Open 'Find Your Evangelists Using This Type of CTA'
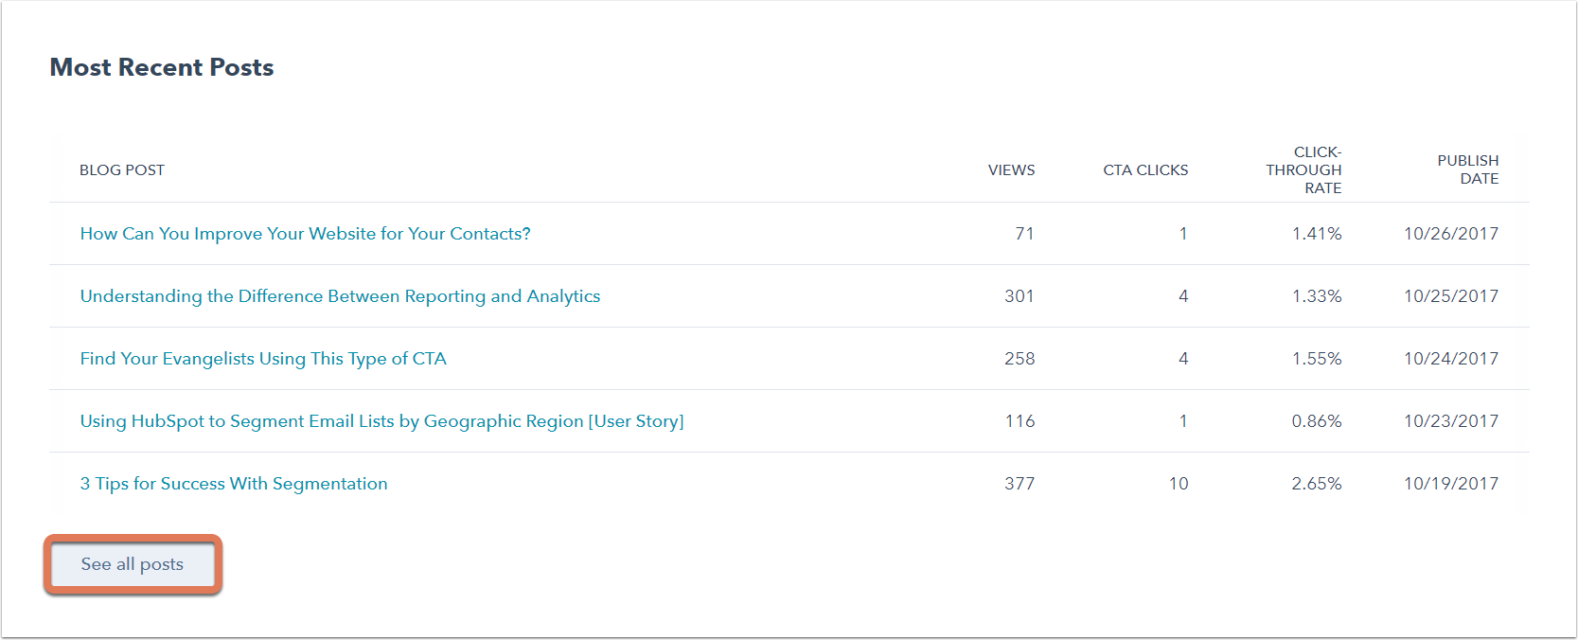 click(263, 359)
